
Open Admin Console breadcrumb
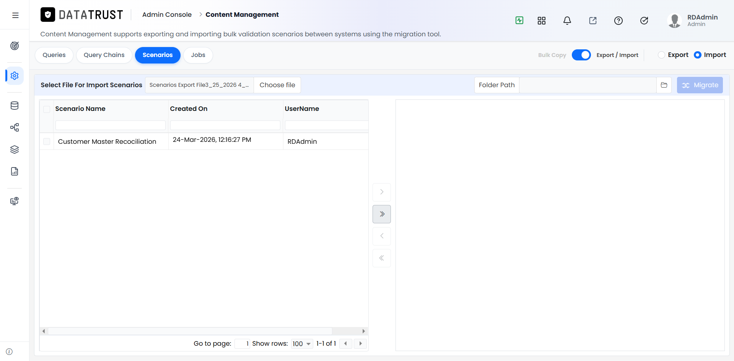(x=167, y=15)
